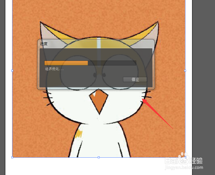Click the right-middle selection handle

(185, 71)
